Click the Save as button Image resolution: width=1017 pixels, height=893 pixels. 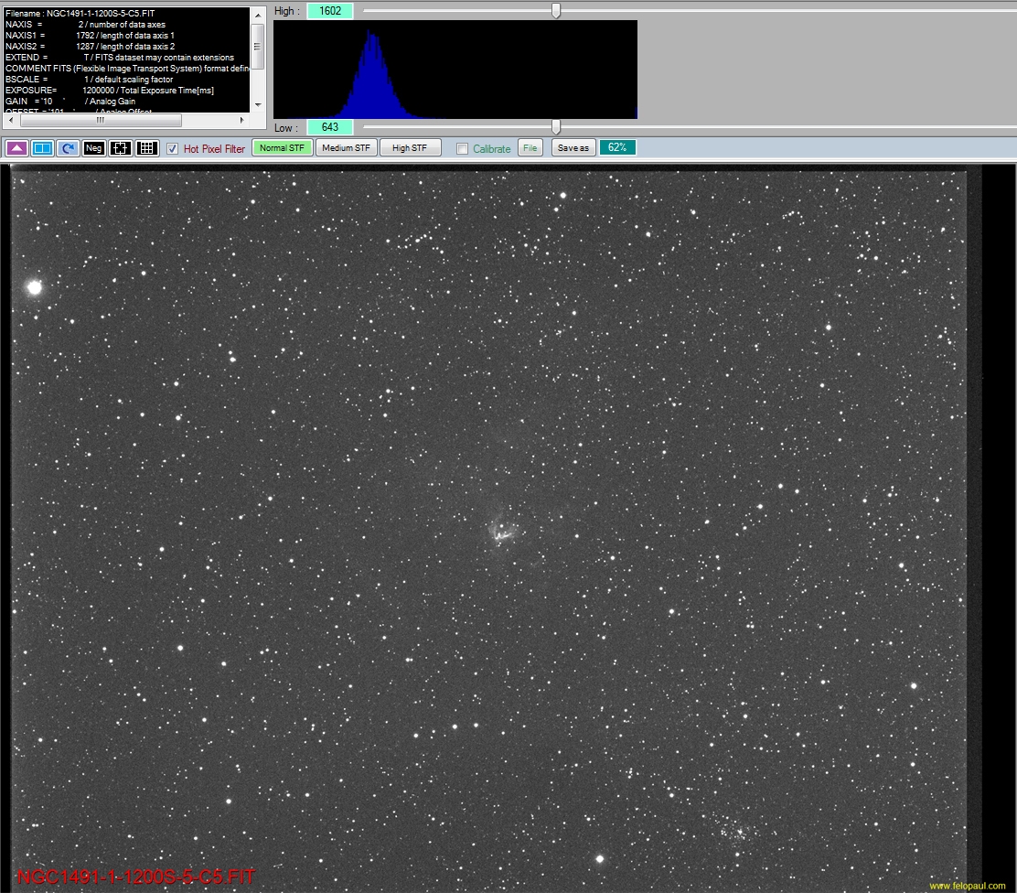(x=573, y=148)
